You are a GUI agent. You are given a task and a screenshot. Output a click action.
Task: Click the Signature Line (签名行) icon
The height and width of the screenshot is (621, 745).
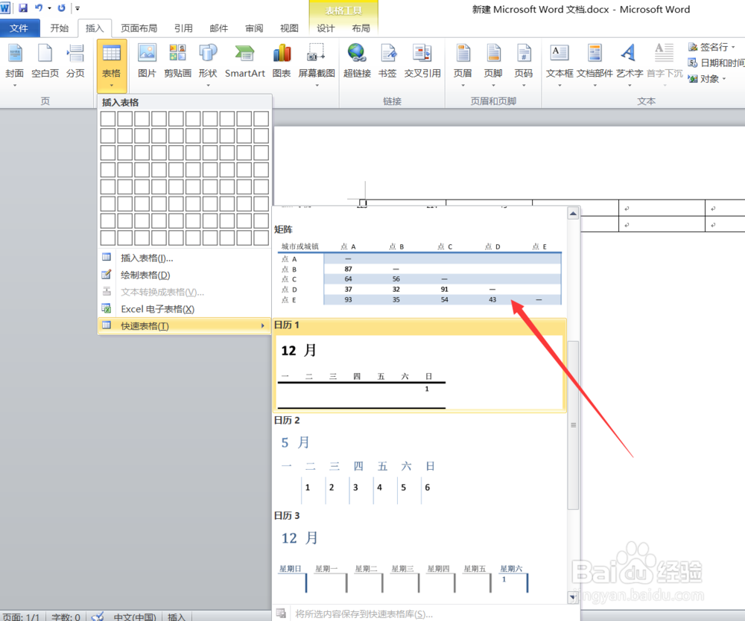693,47
